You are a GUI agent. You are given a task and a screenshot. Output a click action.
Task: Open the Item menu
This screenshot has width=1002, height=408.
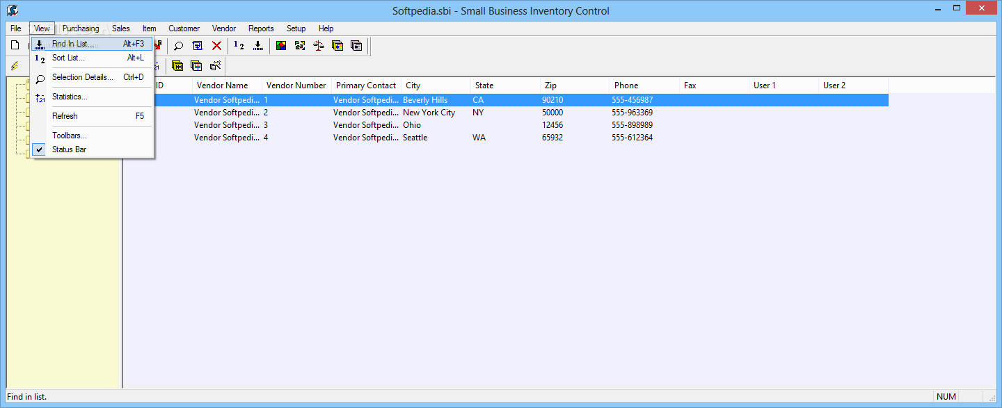150,28
